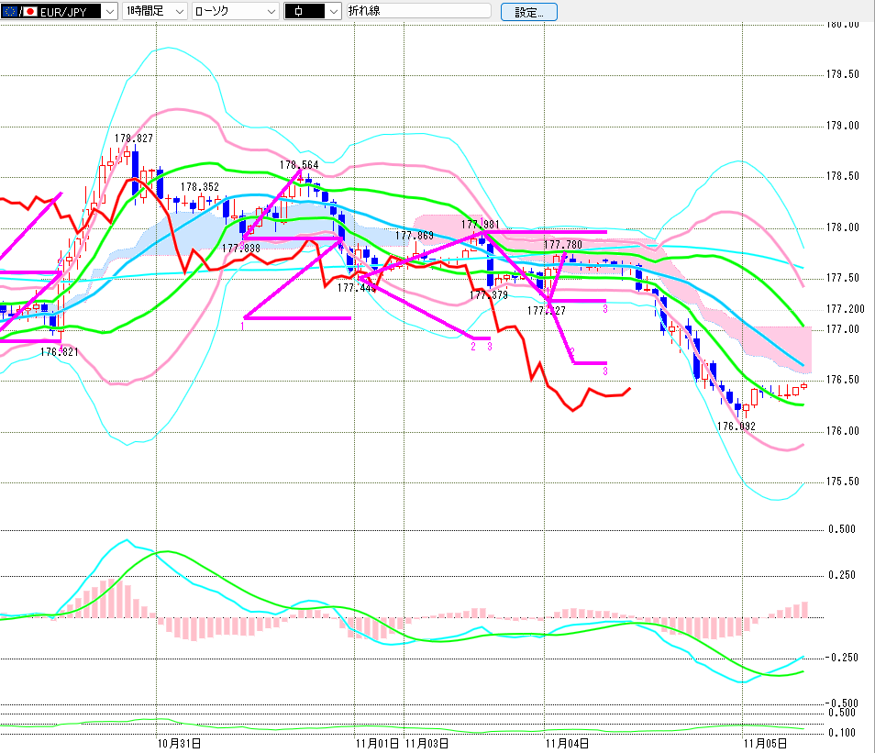Screen dimensions: 875x753
Task: Click the -0.250 MACD axis label
Action: pyautogui.click(x=842, y=658)
